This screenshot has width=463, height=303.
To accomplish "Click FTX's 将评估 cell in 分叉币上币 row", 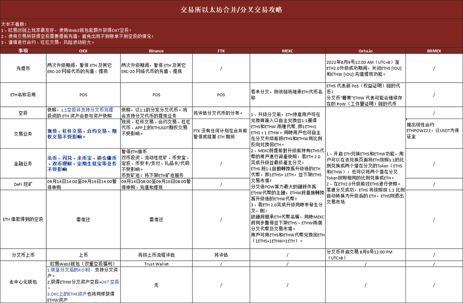I will (x=221, y=255).
